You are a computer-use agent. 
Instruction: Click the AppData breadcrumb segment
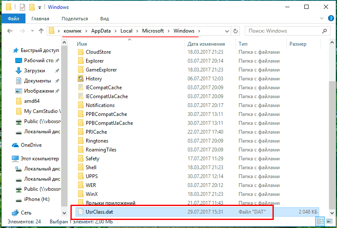101,31
